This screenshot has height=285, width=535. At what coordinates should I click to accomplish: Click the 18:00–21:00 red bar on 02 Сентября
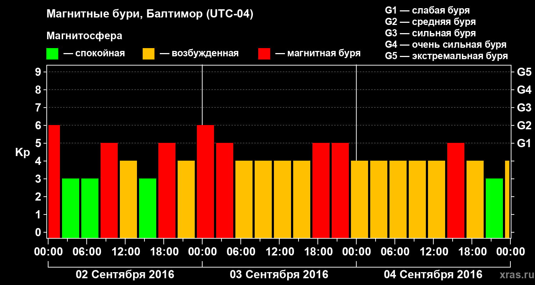pos(167,191)
